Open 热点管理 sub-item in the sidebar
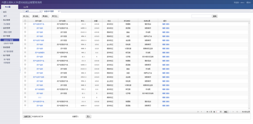Screen dimensions: 253x124 pyautogui.click(x=7, y=24)
